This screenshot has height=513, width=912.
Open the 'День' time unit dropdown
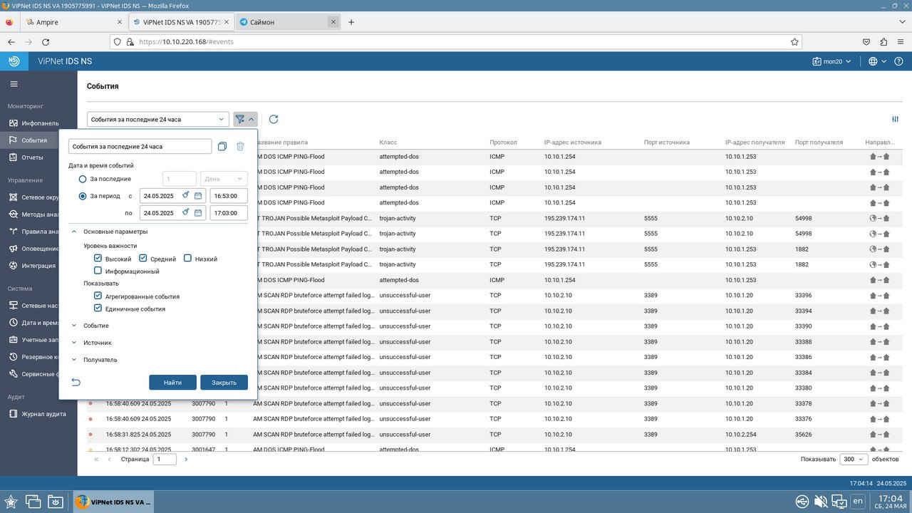coord(224,179)
